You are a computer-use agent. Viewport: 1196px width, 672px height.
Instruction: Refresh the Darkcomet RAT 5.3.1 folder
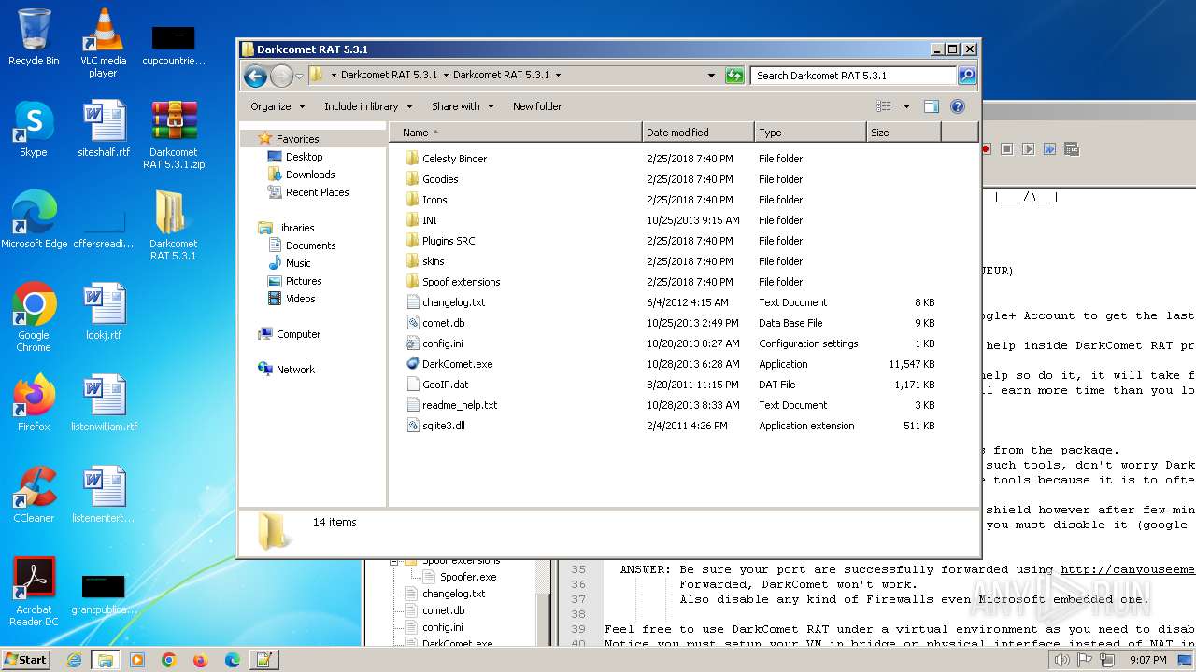pyautogui.click(x=734, y=76)
